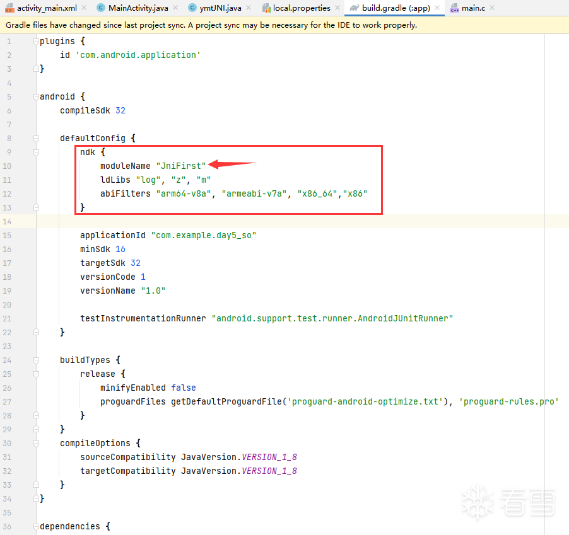Collapse the plugins block fold marker
Screen dimensions: 569x535
36,42
